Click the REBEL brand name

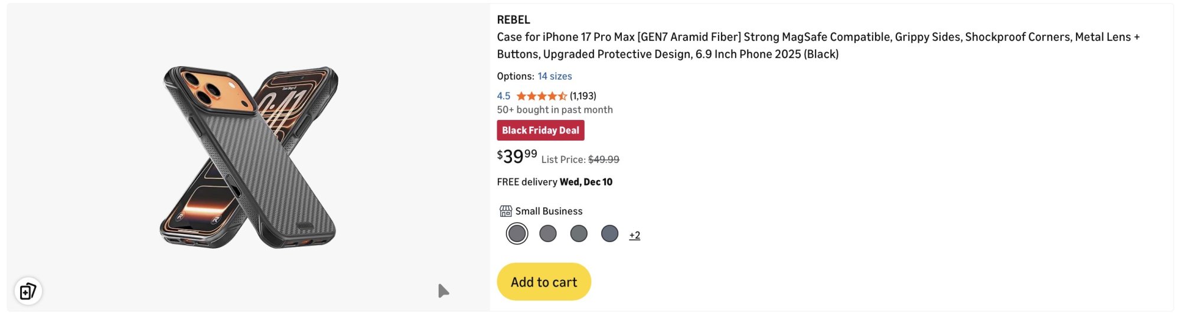(x=513, y=19)
